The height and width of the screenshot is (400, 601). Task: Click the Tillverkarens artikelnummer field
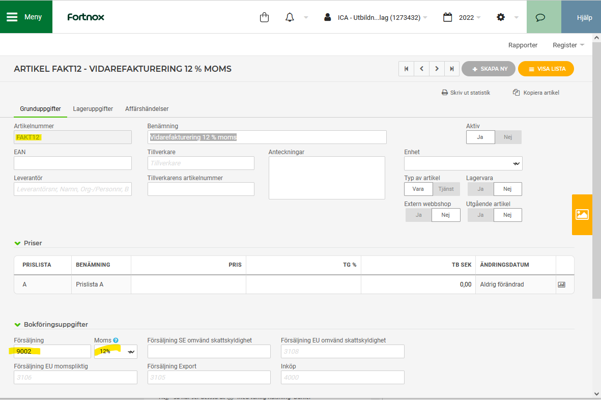point(201,189)
